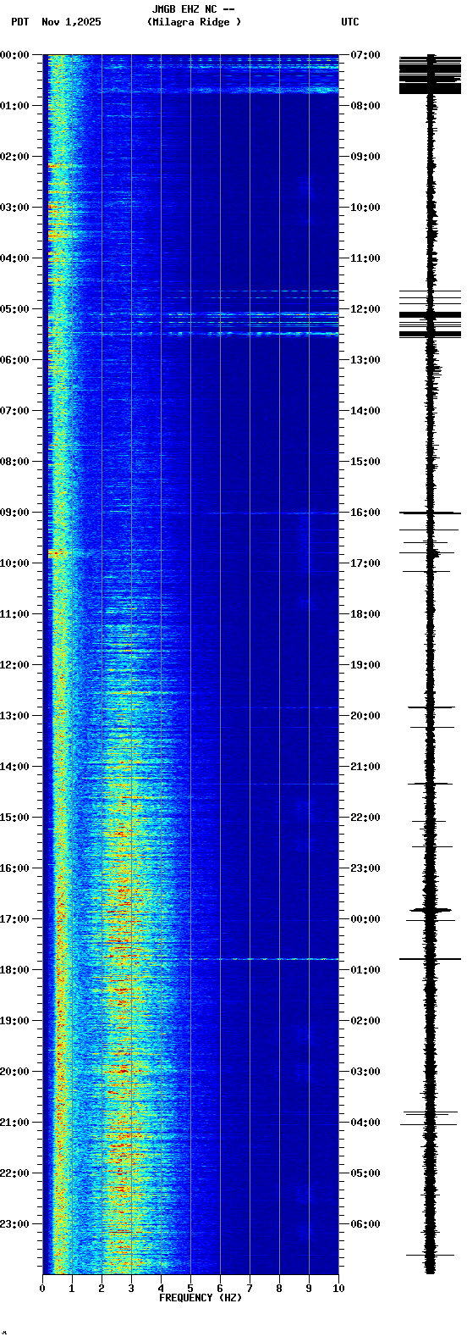Click the 'UTC' timezone label
The height and width of the screenshot is (1342, 467).
(350, 22)
